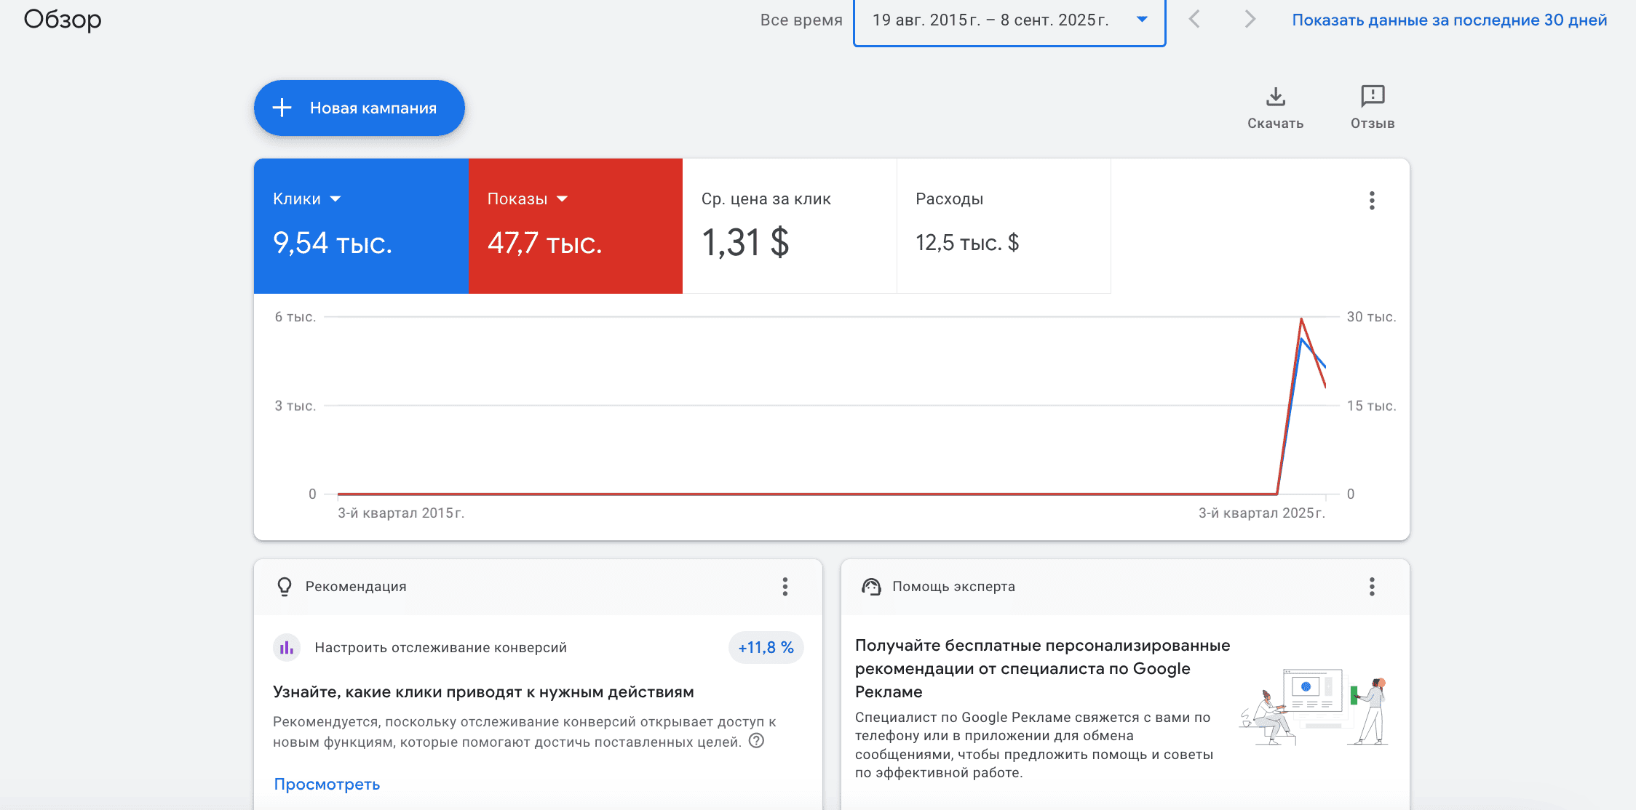Click the Просмотреть link
Image resolution: width=1636 pixels, height=810 pixels.
pos(327,784)
